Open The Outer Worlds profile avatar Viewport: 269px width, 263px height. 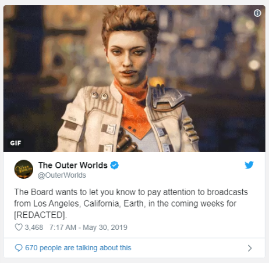click(x=24, y=169)
